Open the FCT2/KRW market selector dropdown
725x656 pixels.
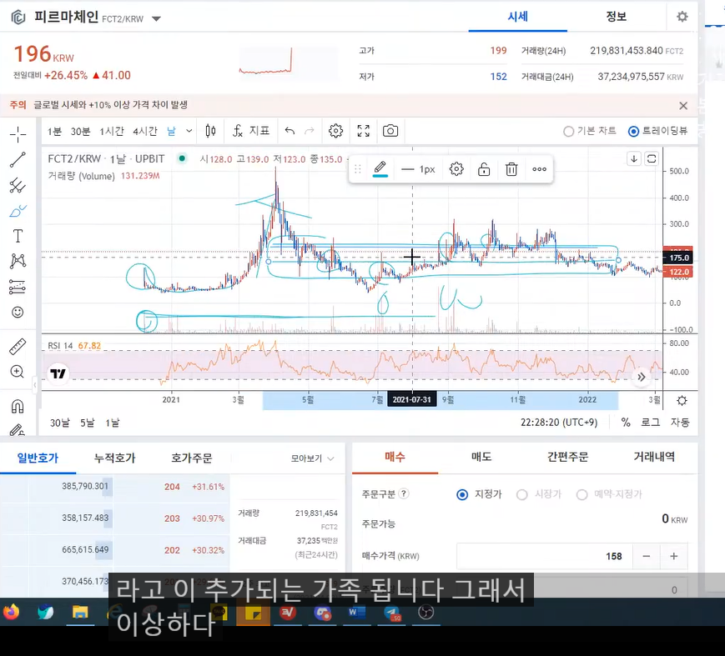point(156,19)
